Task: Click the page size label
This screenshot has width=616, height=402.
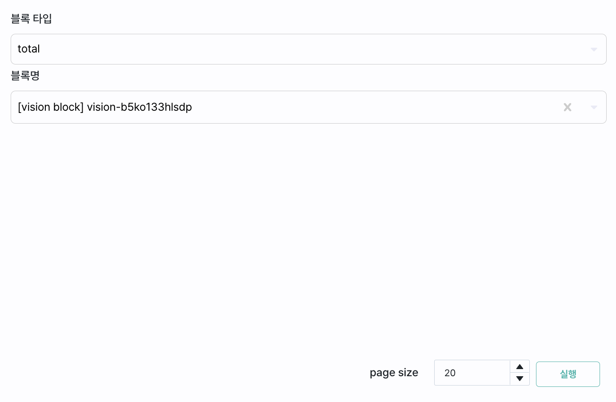Action: (x=394, y=373)
